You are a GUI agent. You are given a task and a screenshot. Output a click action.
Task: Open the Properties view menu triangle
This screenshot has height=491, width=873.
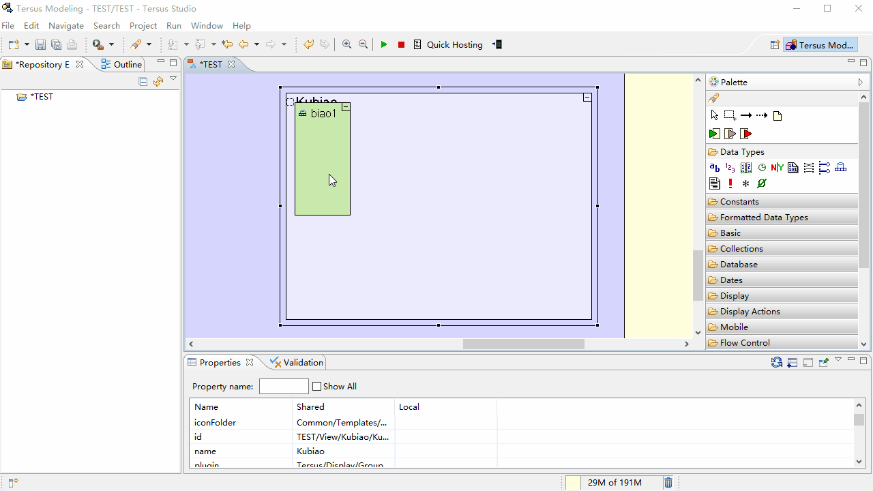tap(838, 359)
